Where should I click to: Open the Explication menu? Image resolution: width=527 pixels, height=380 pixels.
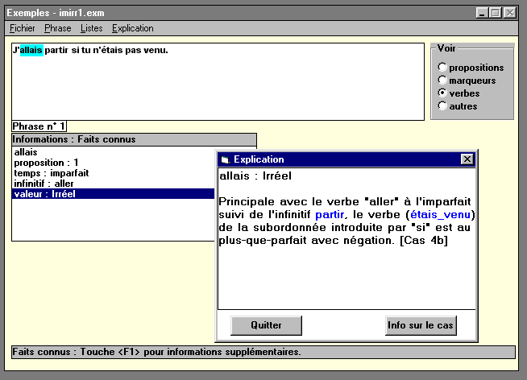click(x=133, y=28)
